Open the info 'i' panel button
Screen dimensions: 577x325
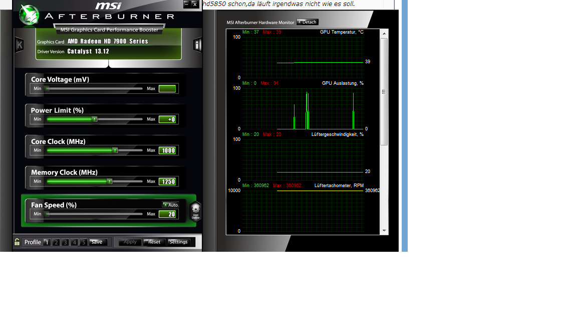tap(198, 45)
